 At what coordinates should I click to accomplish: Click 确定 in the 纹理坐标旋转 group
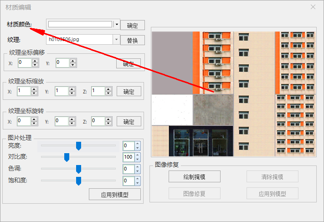click(129, 122)
